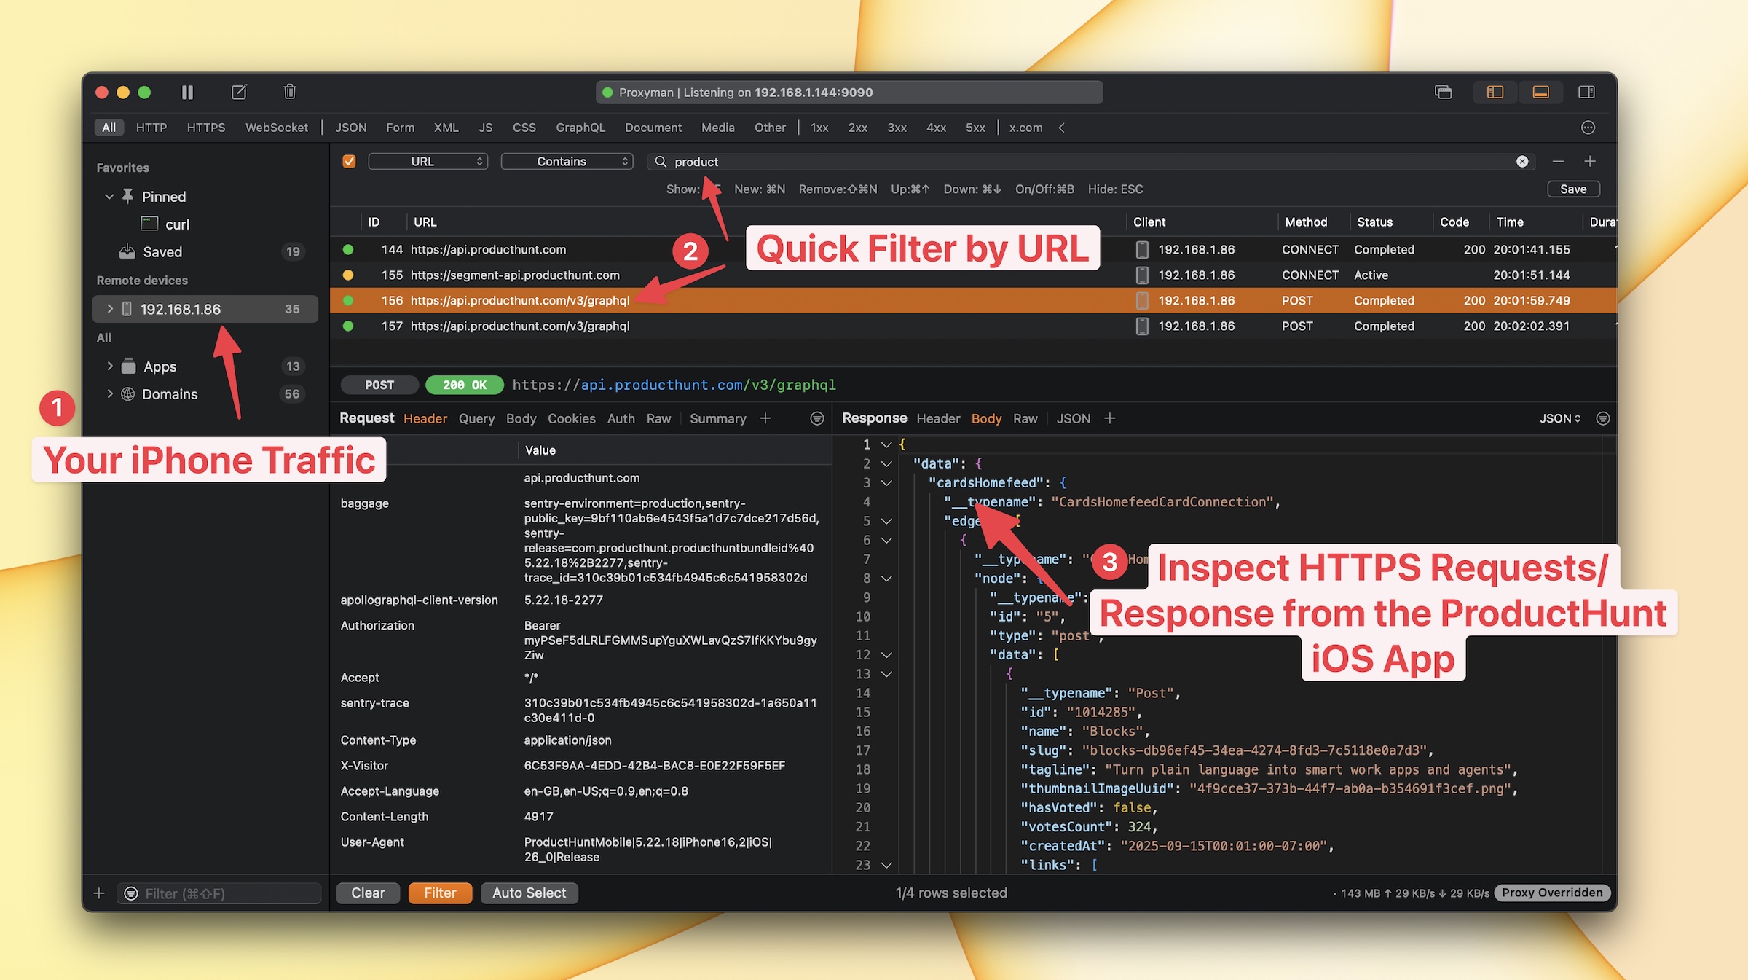This screenshot has height=980, width=1748.
Task: Clear the session with the trash icon
Action: (x=289, y=92)
